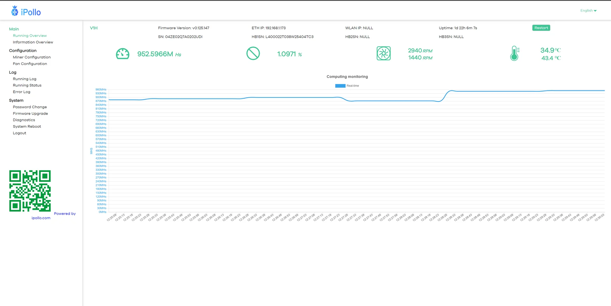611x306 pixels.
Task: Click the Main section heading
Action: pos(14,29)
